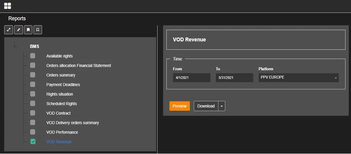
Task: Enable the Orders summary checkbox
Action: coord(33,75)
